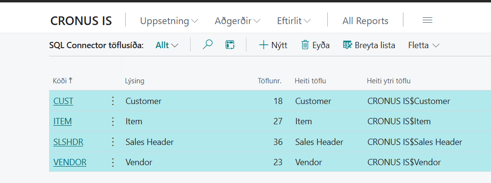491x183 pixels.
Task: Expand the Aðgerðir menu
Action: (x=238, y=21)
